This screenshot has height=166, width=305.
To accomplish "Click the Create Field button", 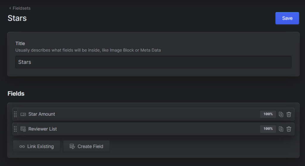I will pos(86,146).
